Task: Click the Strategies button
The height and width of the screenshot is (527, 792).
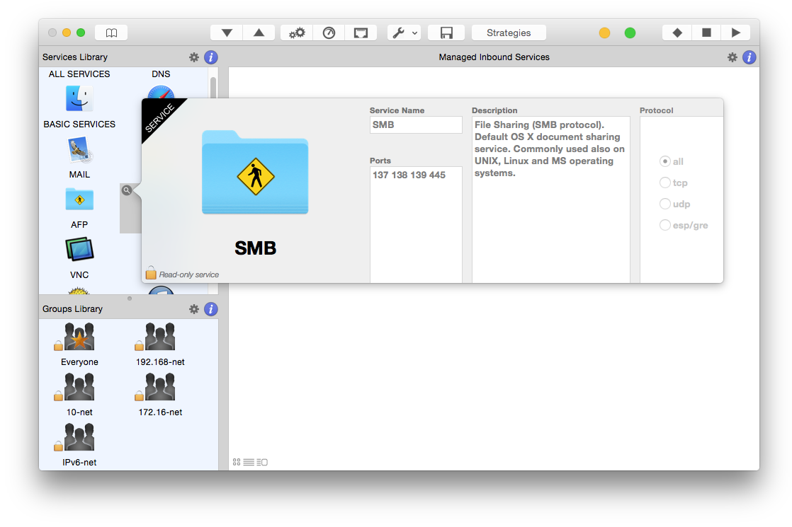Action: tap(509, 33)
